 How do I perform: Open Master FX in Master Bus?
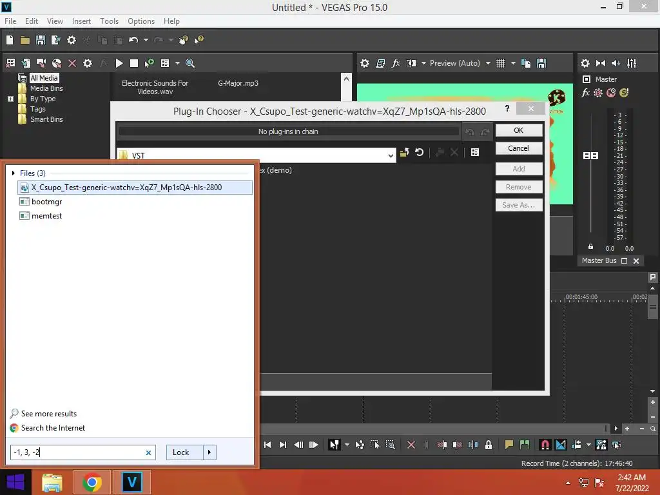pos(585,93)
